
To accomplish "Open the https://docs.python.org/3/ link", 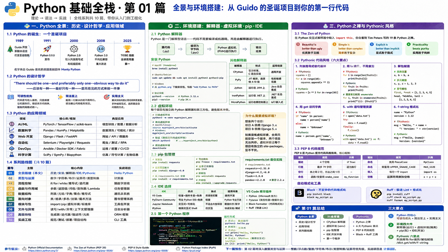I will (x=43, y=251).
